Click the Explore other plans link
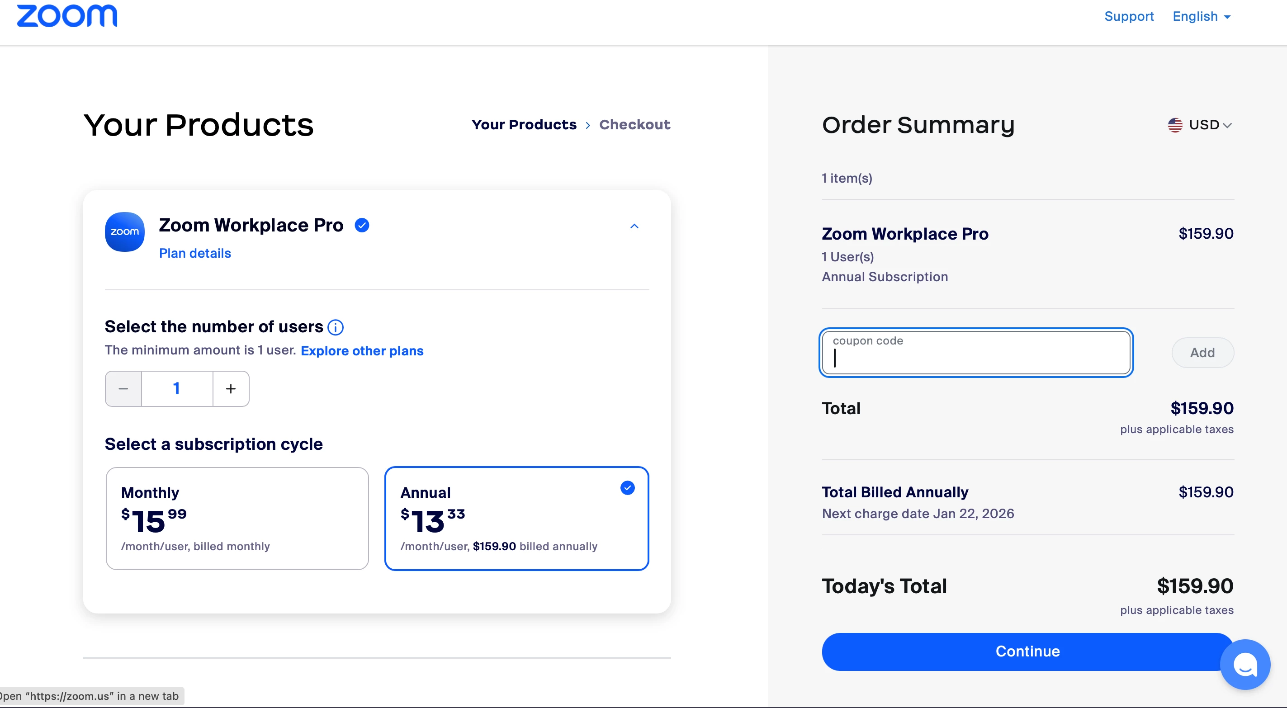This screenshot has height=708, width=1287. point(362,351)
